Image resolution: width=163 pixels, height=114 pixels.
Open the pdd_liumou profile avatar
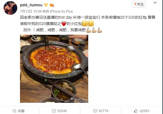(x=10, y=8)
